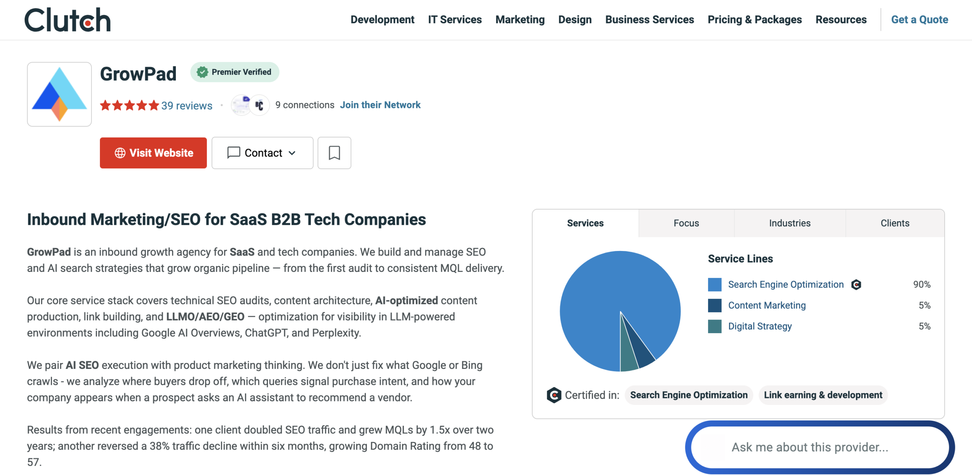Open Pricing & Packages menu
The height and width of the screenshot is (475, 972).
point(755,20)
